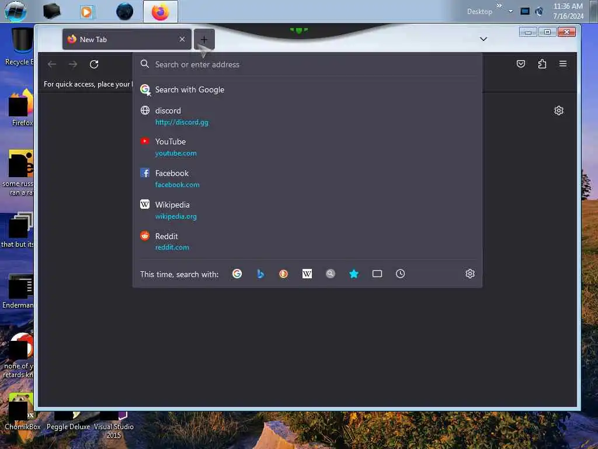Show hidden tray icons arrow
Screen dimensions: 598x449
[510, 11]
